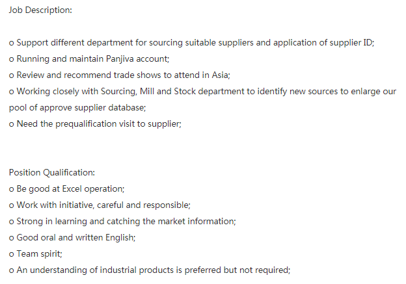Image resolution: width=406 pixels, height=284 pixels.
Task: Click the "Position Qualification:" heading
Action: click(x=52, y=172)
